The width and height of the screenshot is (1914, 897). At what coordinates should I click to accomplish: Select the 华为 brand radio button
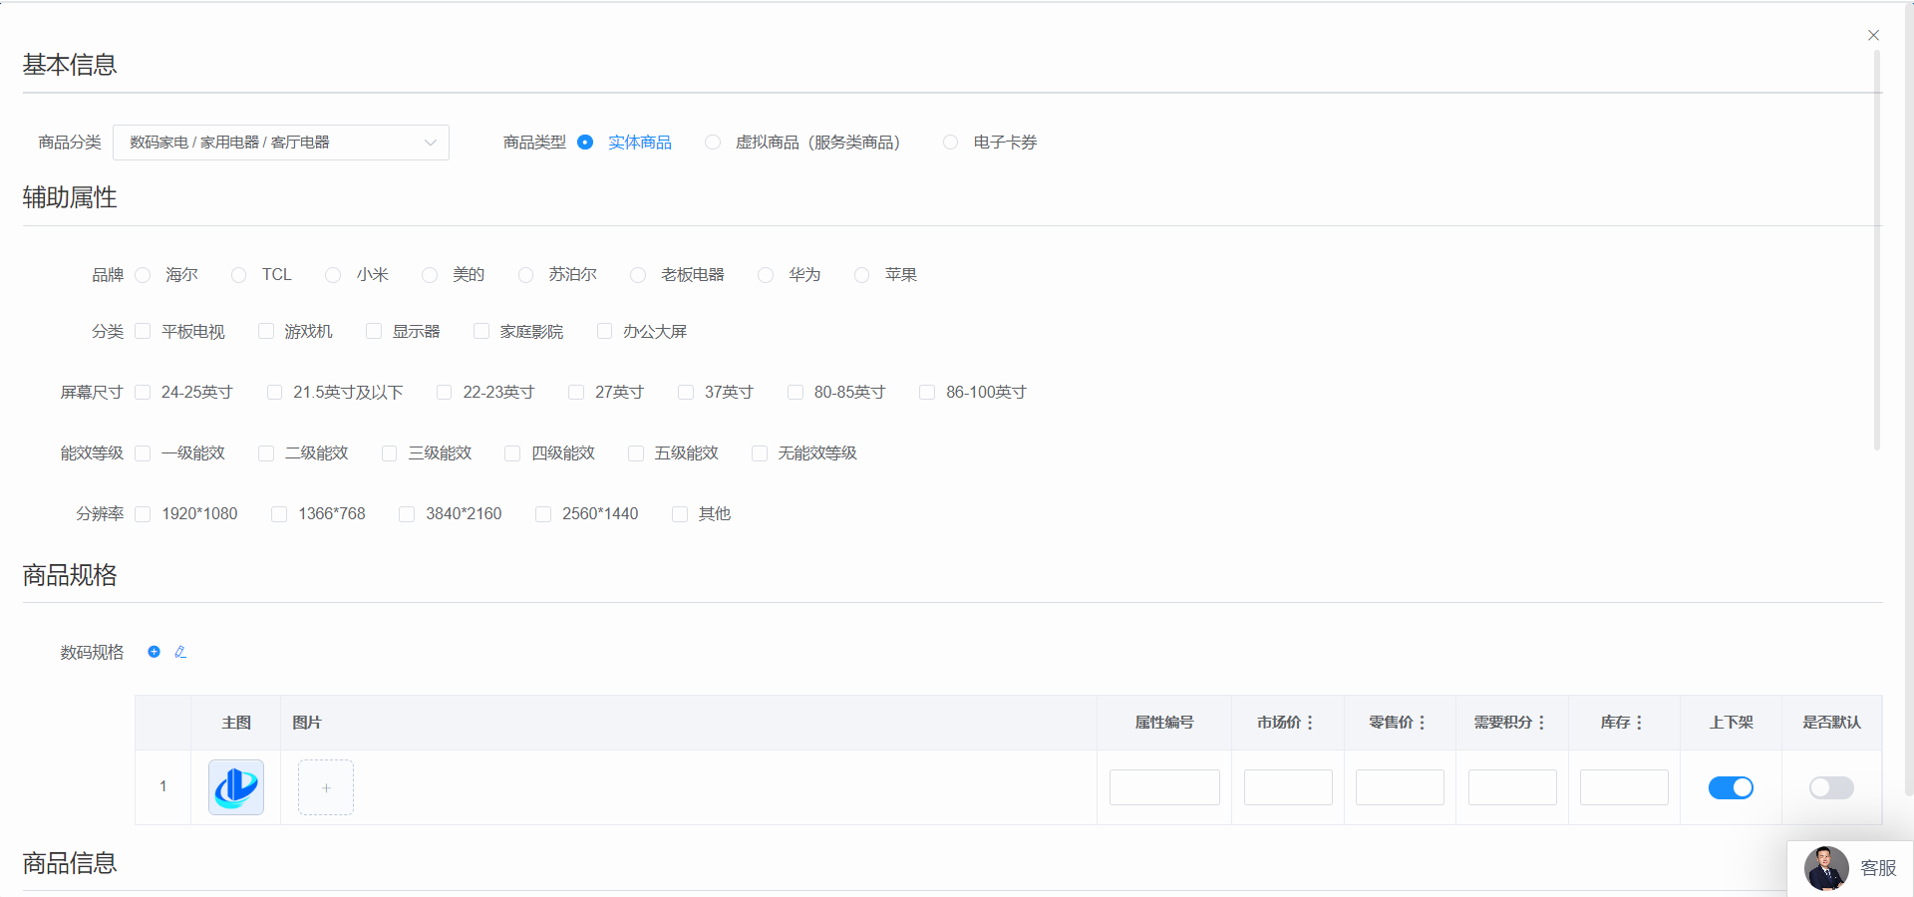(766, 275)
